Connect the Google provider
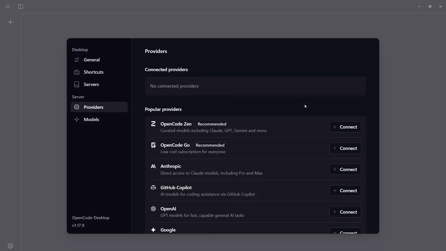This screenshot has width=446, height=251. pos(345,231)
